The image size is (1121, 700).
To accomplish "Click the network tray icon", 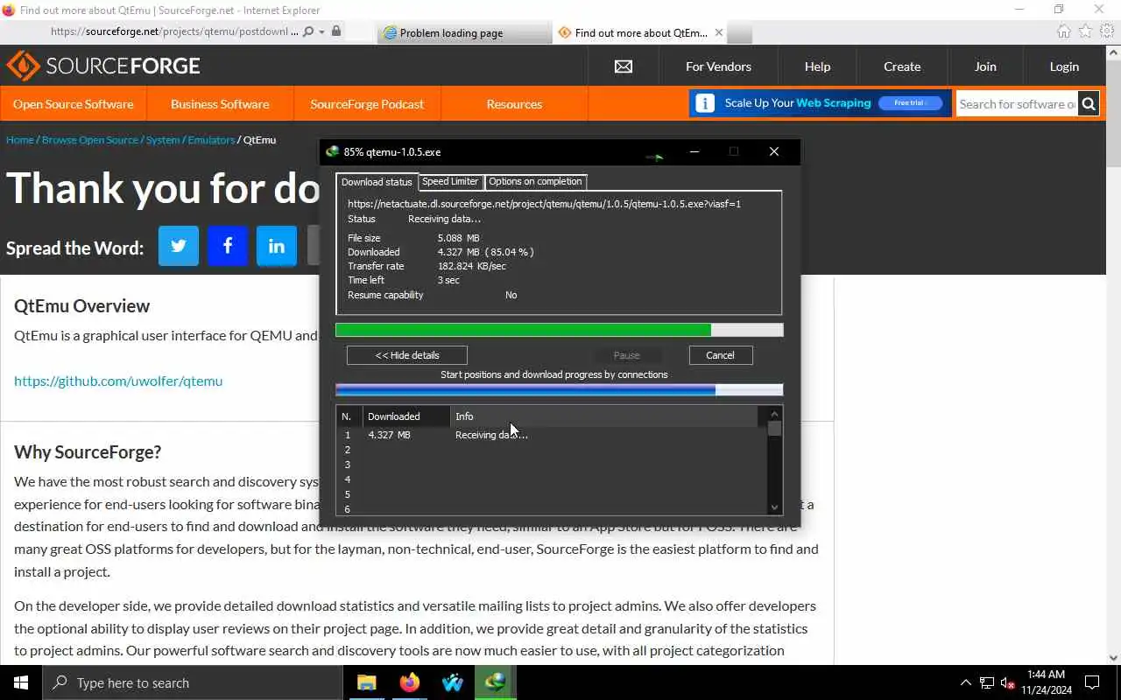I will [987, 682].
